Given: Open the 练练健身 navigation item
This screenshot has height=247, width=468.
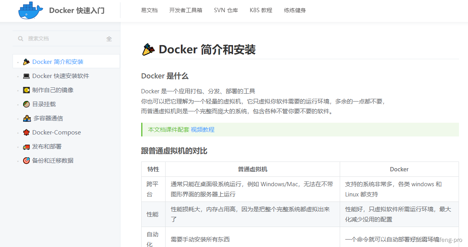Looking at the screenshot, I should click(x=295, y=11).
